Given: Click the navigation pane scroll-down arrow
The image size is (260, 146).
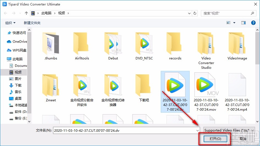Looking at the screenshot, I should coord(29,122).
